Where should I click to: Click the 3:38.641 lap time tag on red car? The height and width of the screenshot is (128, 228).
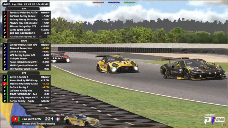coord(57,58)
